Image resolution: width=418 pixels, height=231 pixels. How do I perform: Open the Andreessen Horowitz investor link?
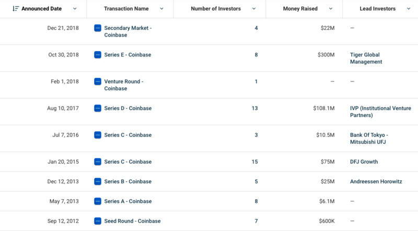point(376,181)
